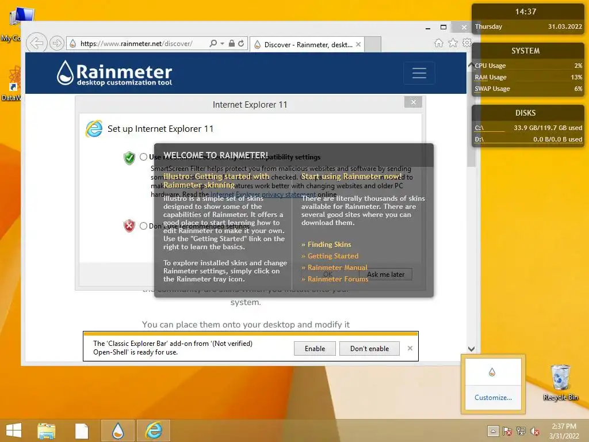The image size is (589, 442).
Task: Click Enable for Classic Explorer Bar add-on
Action: pyautogui.click(x=315, y=348)
